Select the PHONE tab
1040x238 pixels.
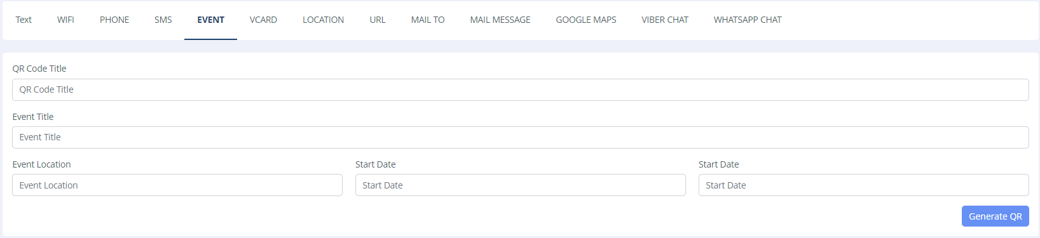(x=114, y=20)
